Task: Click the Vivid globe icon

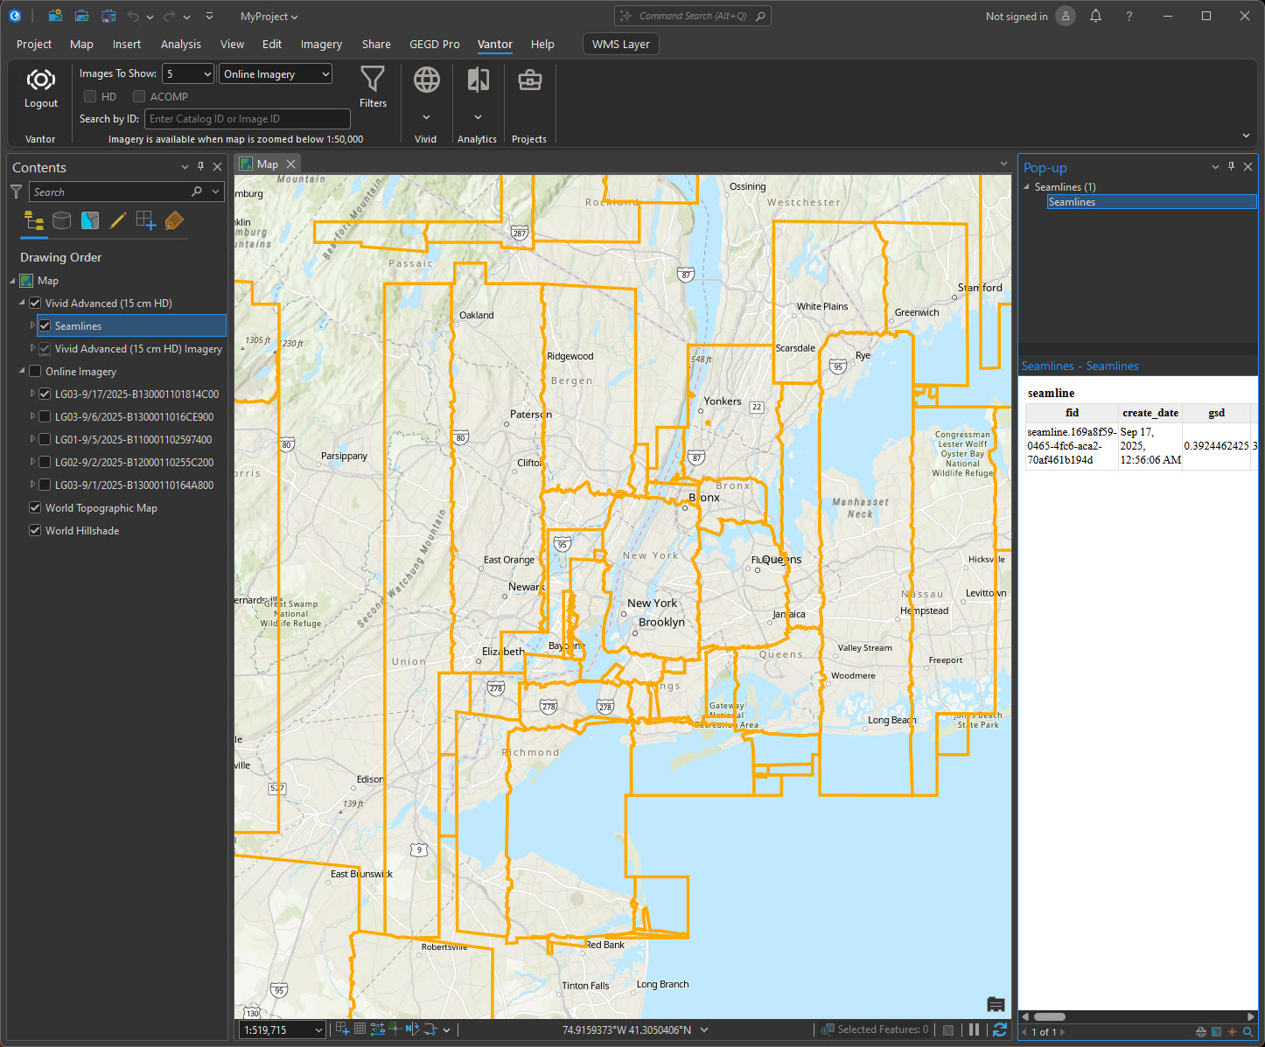Action: click(426, 80)
